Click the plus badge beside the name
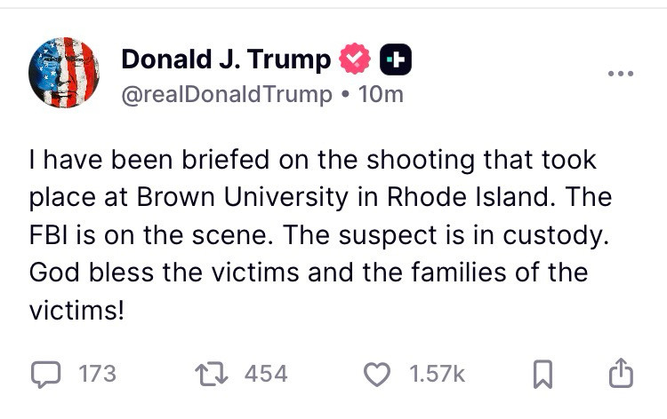The image size is (667, 419). [x=395, y=59]
